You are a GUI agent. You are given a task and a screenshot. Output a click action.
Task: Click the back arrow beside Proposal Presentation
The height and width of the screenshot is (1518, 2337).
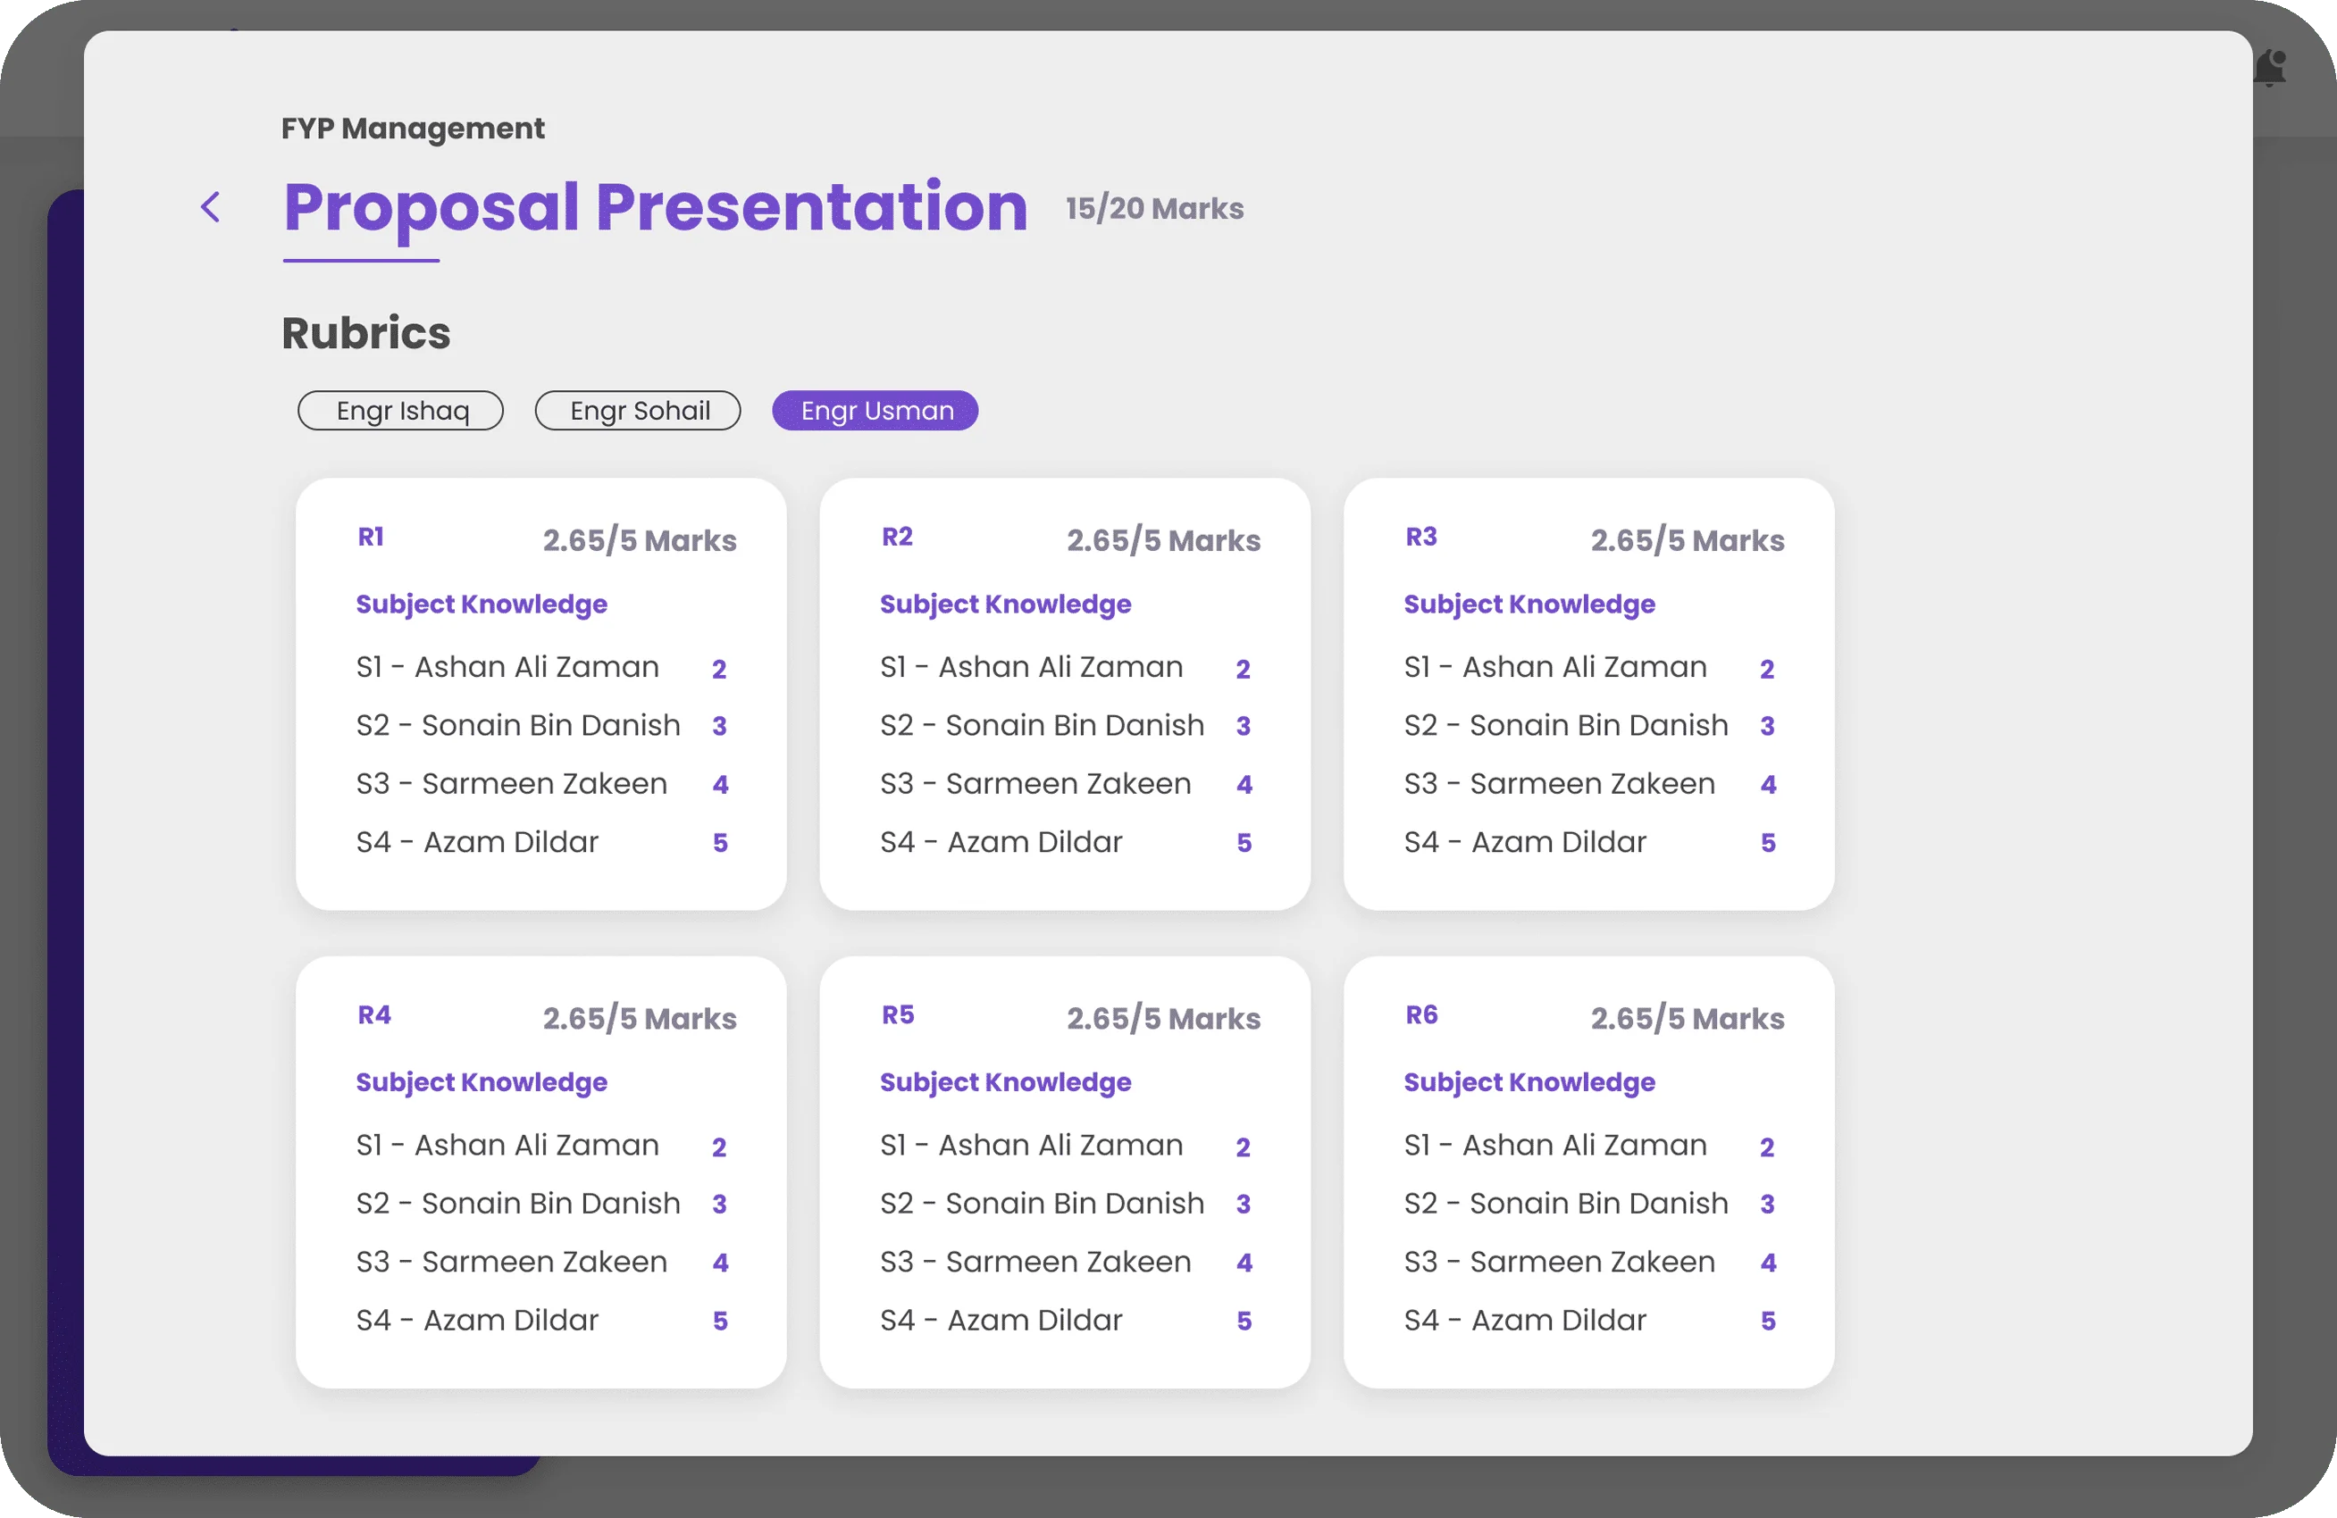point(210,207)
